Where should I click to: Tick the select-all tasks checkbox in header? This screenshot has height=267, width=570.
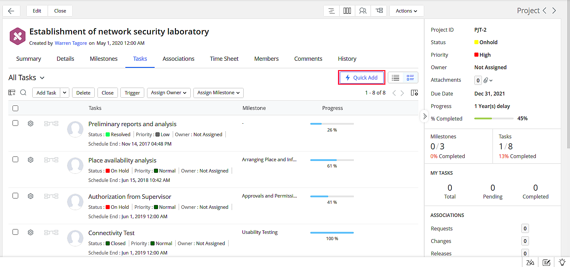click(x=15, y=108)
